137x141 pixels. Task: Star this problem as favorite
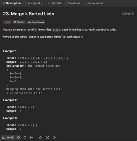(x=40, y=138)
